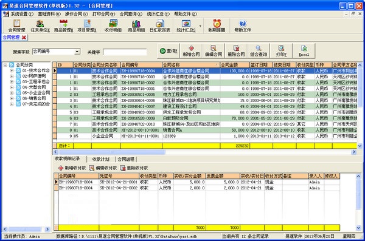Open 统计汇总 menu in menu bar

pos(158,14)
